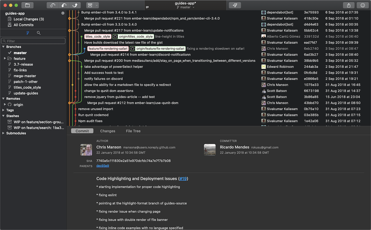This screenshot has height=230, width=371.
Task: Open guides-app repository settings gear
Action: 63,13
